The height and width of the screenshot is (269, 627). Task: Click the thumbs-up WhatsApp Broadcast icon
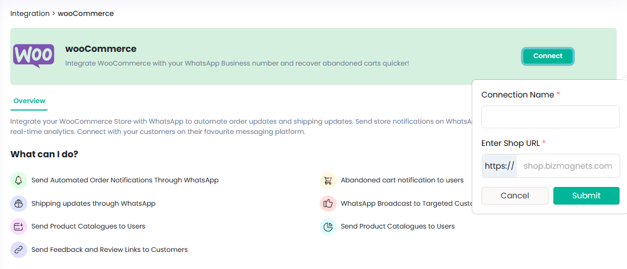click(x=328, y=203)
